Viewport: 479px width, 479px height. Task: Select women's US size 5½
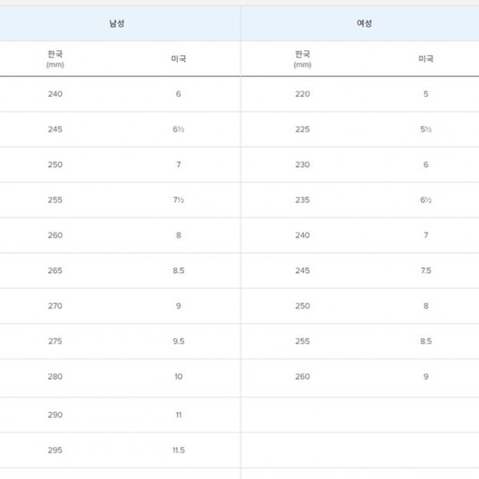click(426, 129)
